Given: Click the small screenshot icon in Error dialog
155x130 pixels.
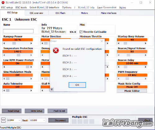Looking at the screenshot, I should click(x=52, y=89).
